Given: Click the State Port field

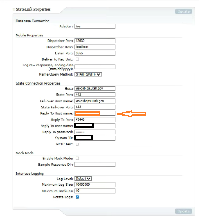Looking at the screenshot, I should point(95,95).
